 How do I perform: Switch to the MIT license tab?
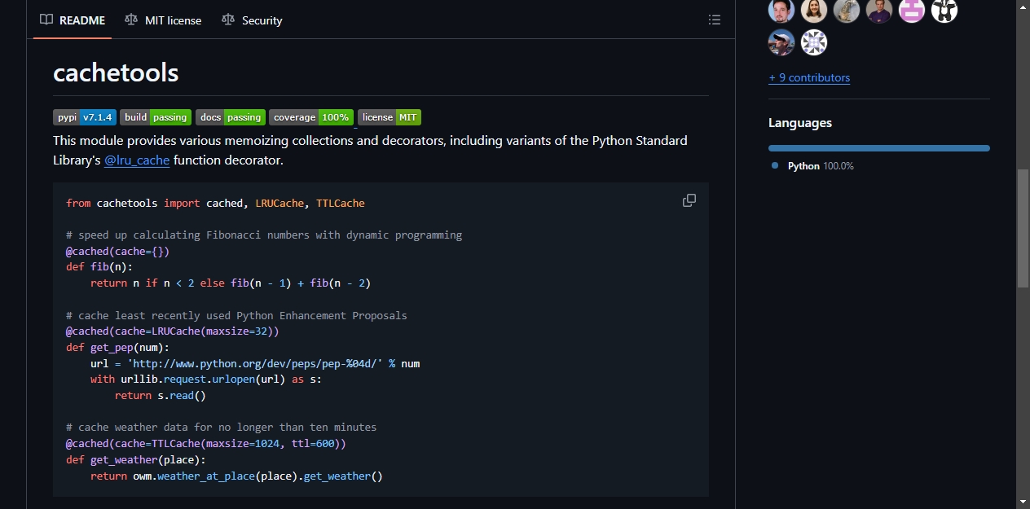click(163, 20)
